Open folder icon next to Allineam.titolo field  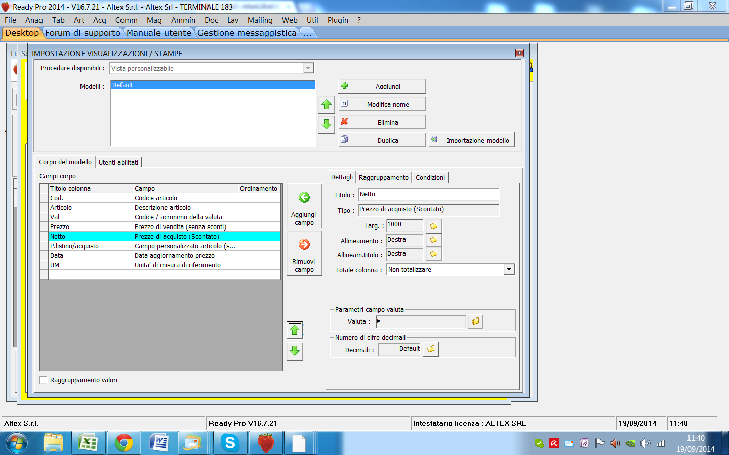[434, 254]
